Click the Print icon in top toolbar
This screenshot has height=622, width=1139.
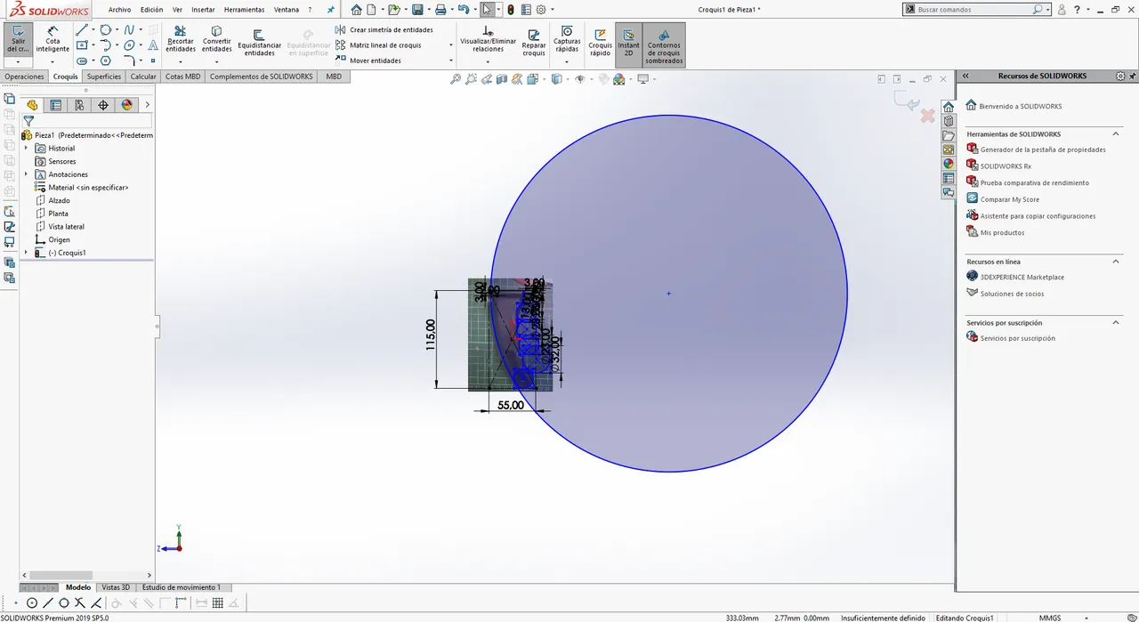coord(440,10)
